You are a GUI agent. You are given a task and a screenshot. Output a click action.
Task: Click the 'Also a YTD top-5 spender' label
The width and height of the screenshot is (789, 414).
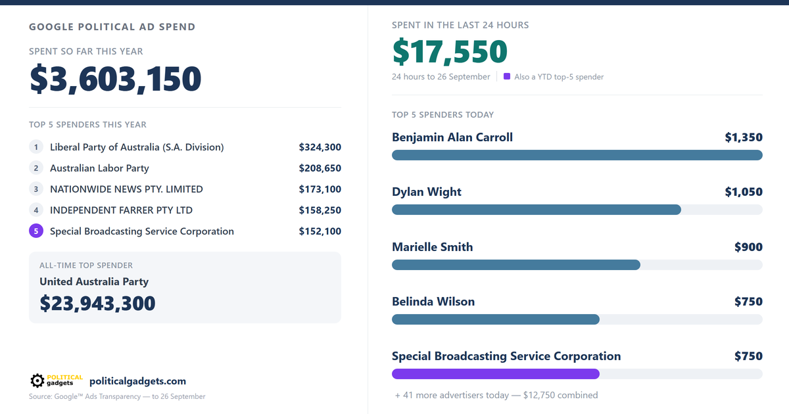pyautogui.click(x=559, y=77)
